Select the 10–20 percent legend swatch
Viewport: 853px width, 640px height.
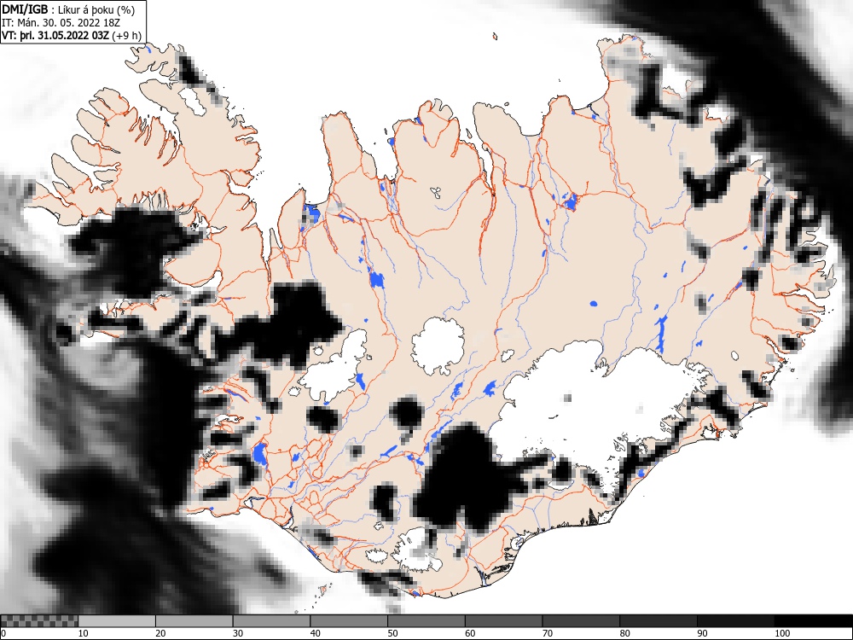pyautogui.click(x=117, y=621)
